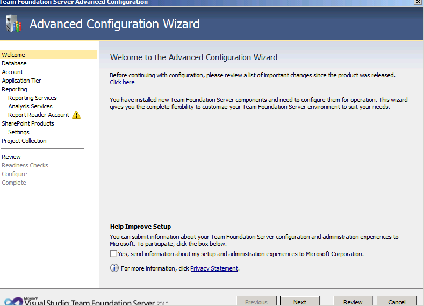Click the 'Advanced Configuration Wizard' banner title
Screen dimensions: 424x306
(x=114, y=24)
